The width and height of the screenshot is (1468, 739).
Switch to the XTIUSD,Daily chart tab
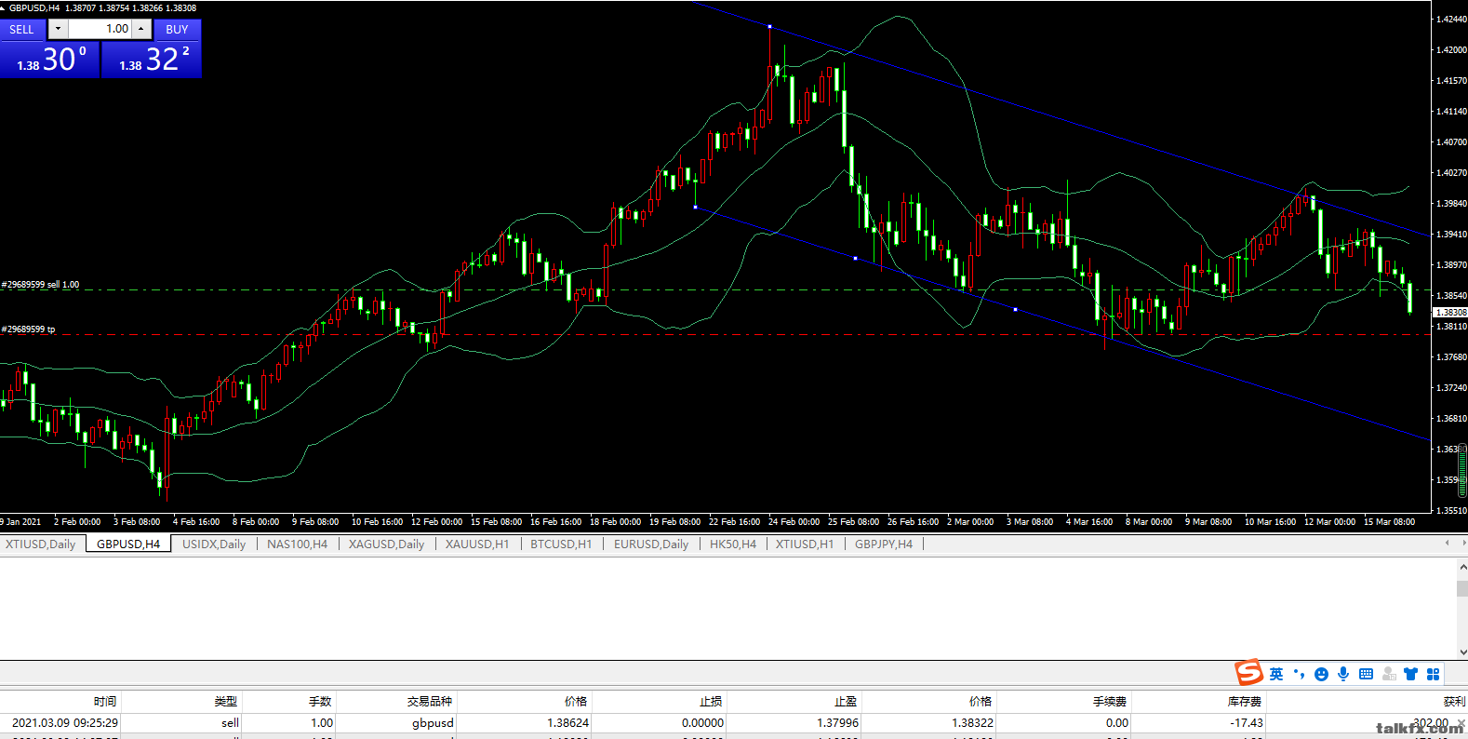(41, 544)
